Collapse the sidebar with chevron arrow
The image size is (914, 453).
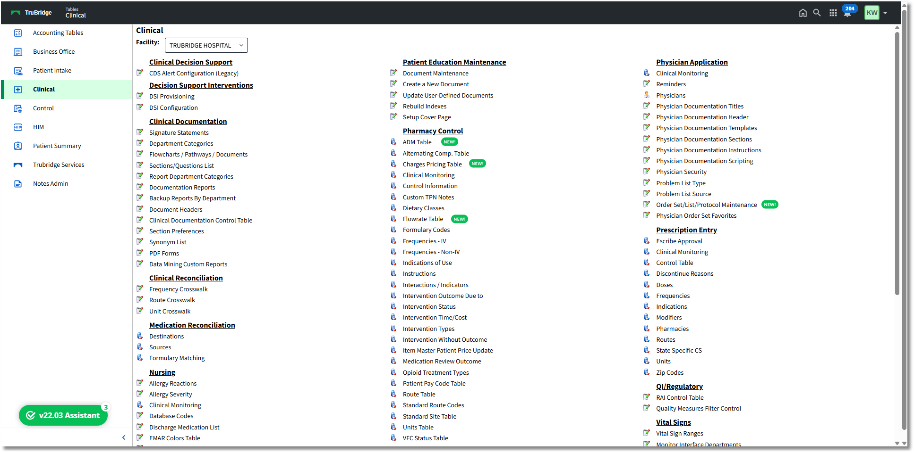click(124, 437)
